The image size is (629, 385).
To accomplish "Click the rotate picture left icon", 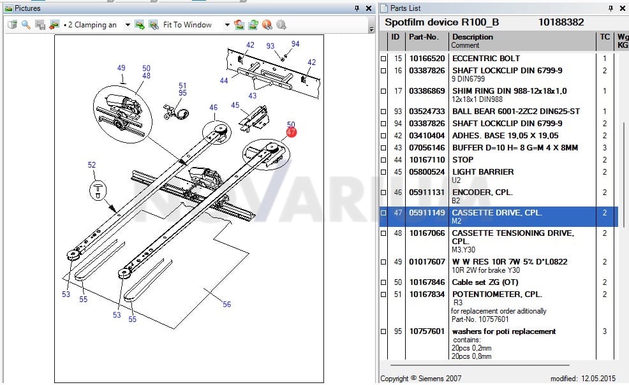I will (239, 25).
